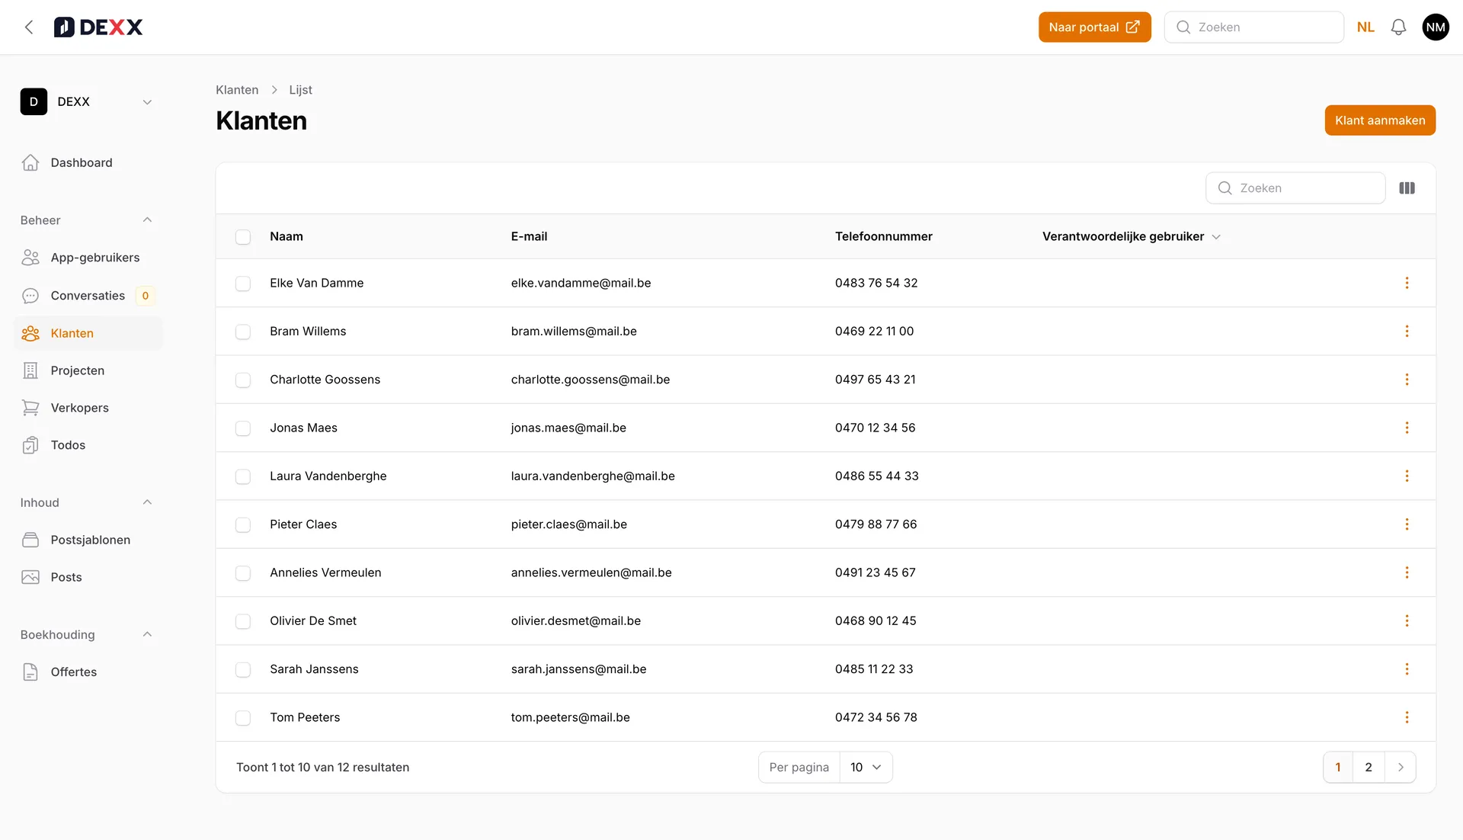Click the back arrow beside DEXX logo
Screen dimensions: 1463x840
click(29, 27)
